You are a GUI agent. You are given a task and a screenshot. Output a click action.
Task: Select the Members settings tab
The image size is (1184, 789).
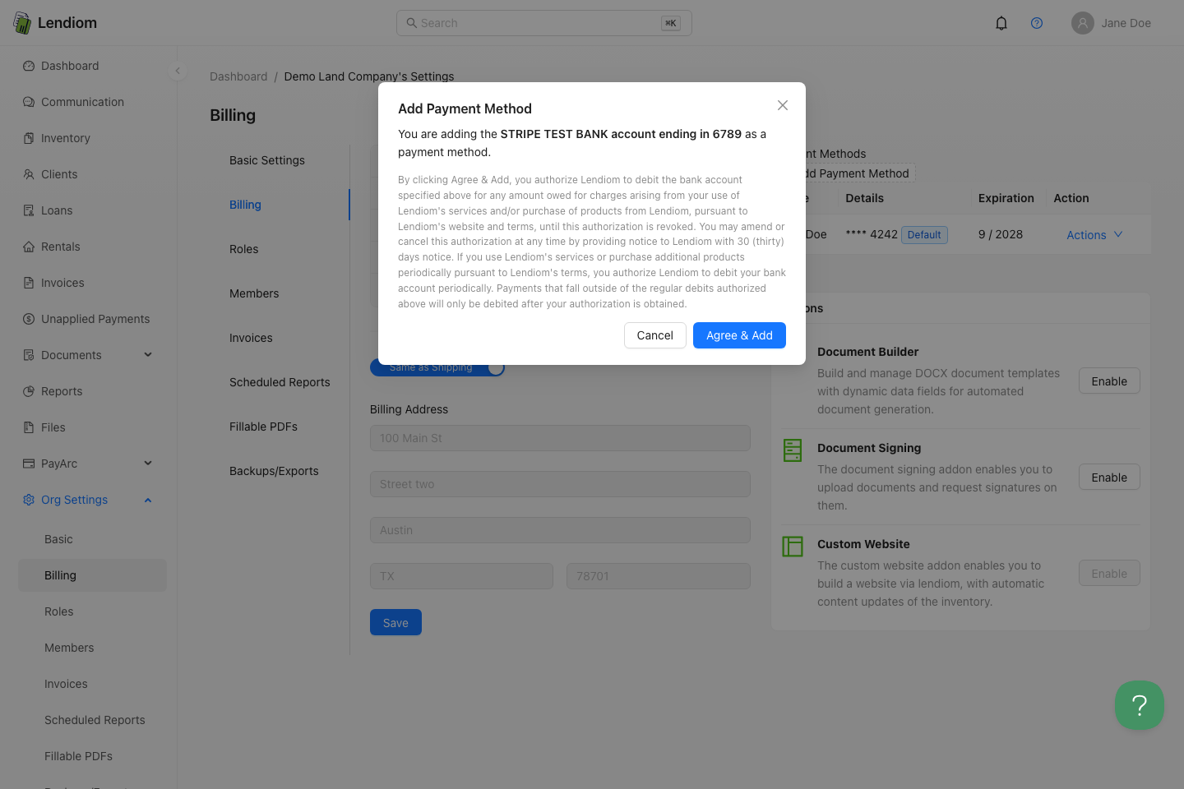[254, 293]
